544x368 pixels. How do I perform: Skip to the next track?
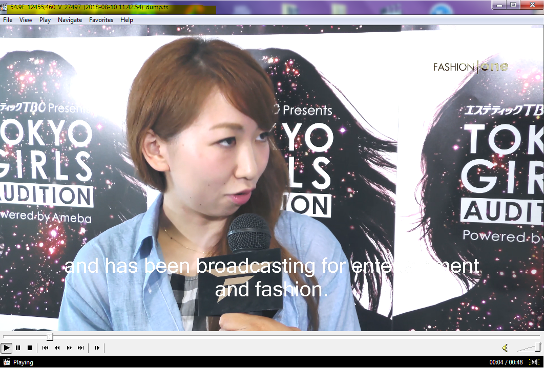(80, 348)
